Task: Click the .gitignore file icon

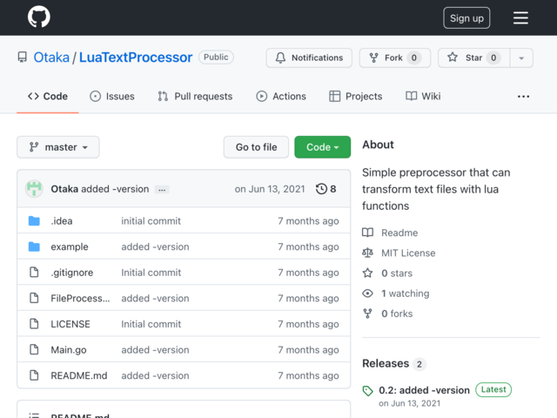Action: (34, 273)
